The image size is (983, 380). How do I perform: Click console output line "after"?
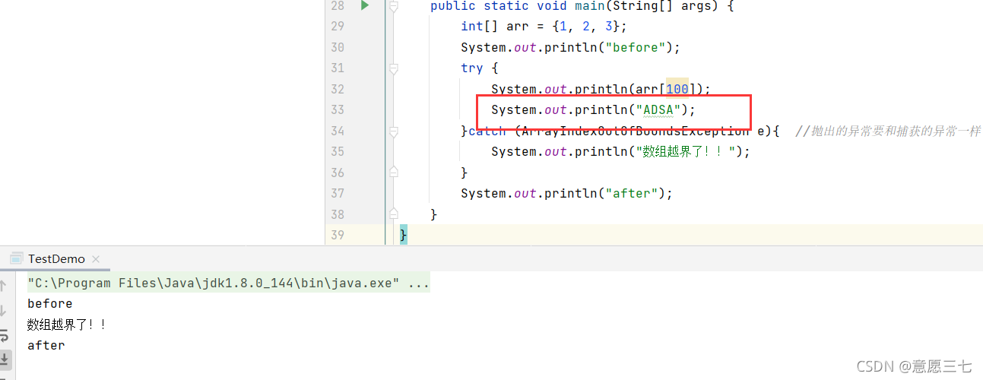click(x=46, y=345)
